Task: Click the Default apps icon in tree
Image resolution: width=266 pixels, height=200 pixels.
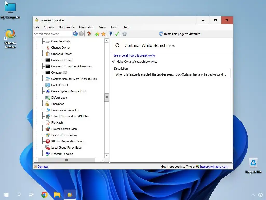Action: [x=48, y=98]
